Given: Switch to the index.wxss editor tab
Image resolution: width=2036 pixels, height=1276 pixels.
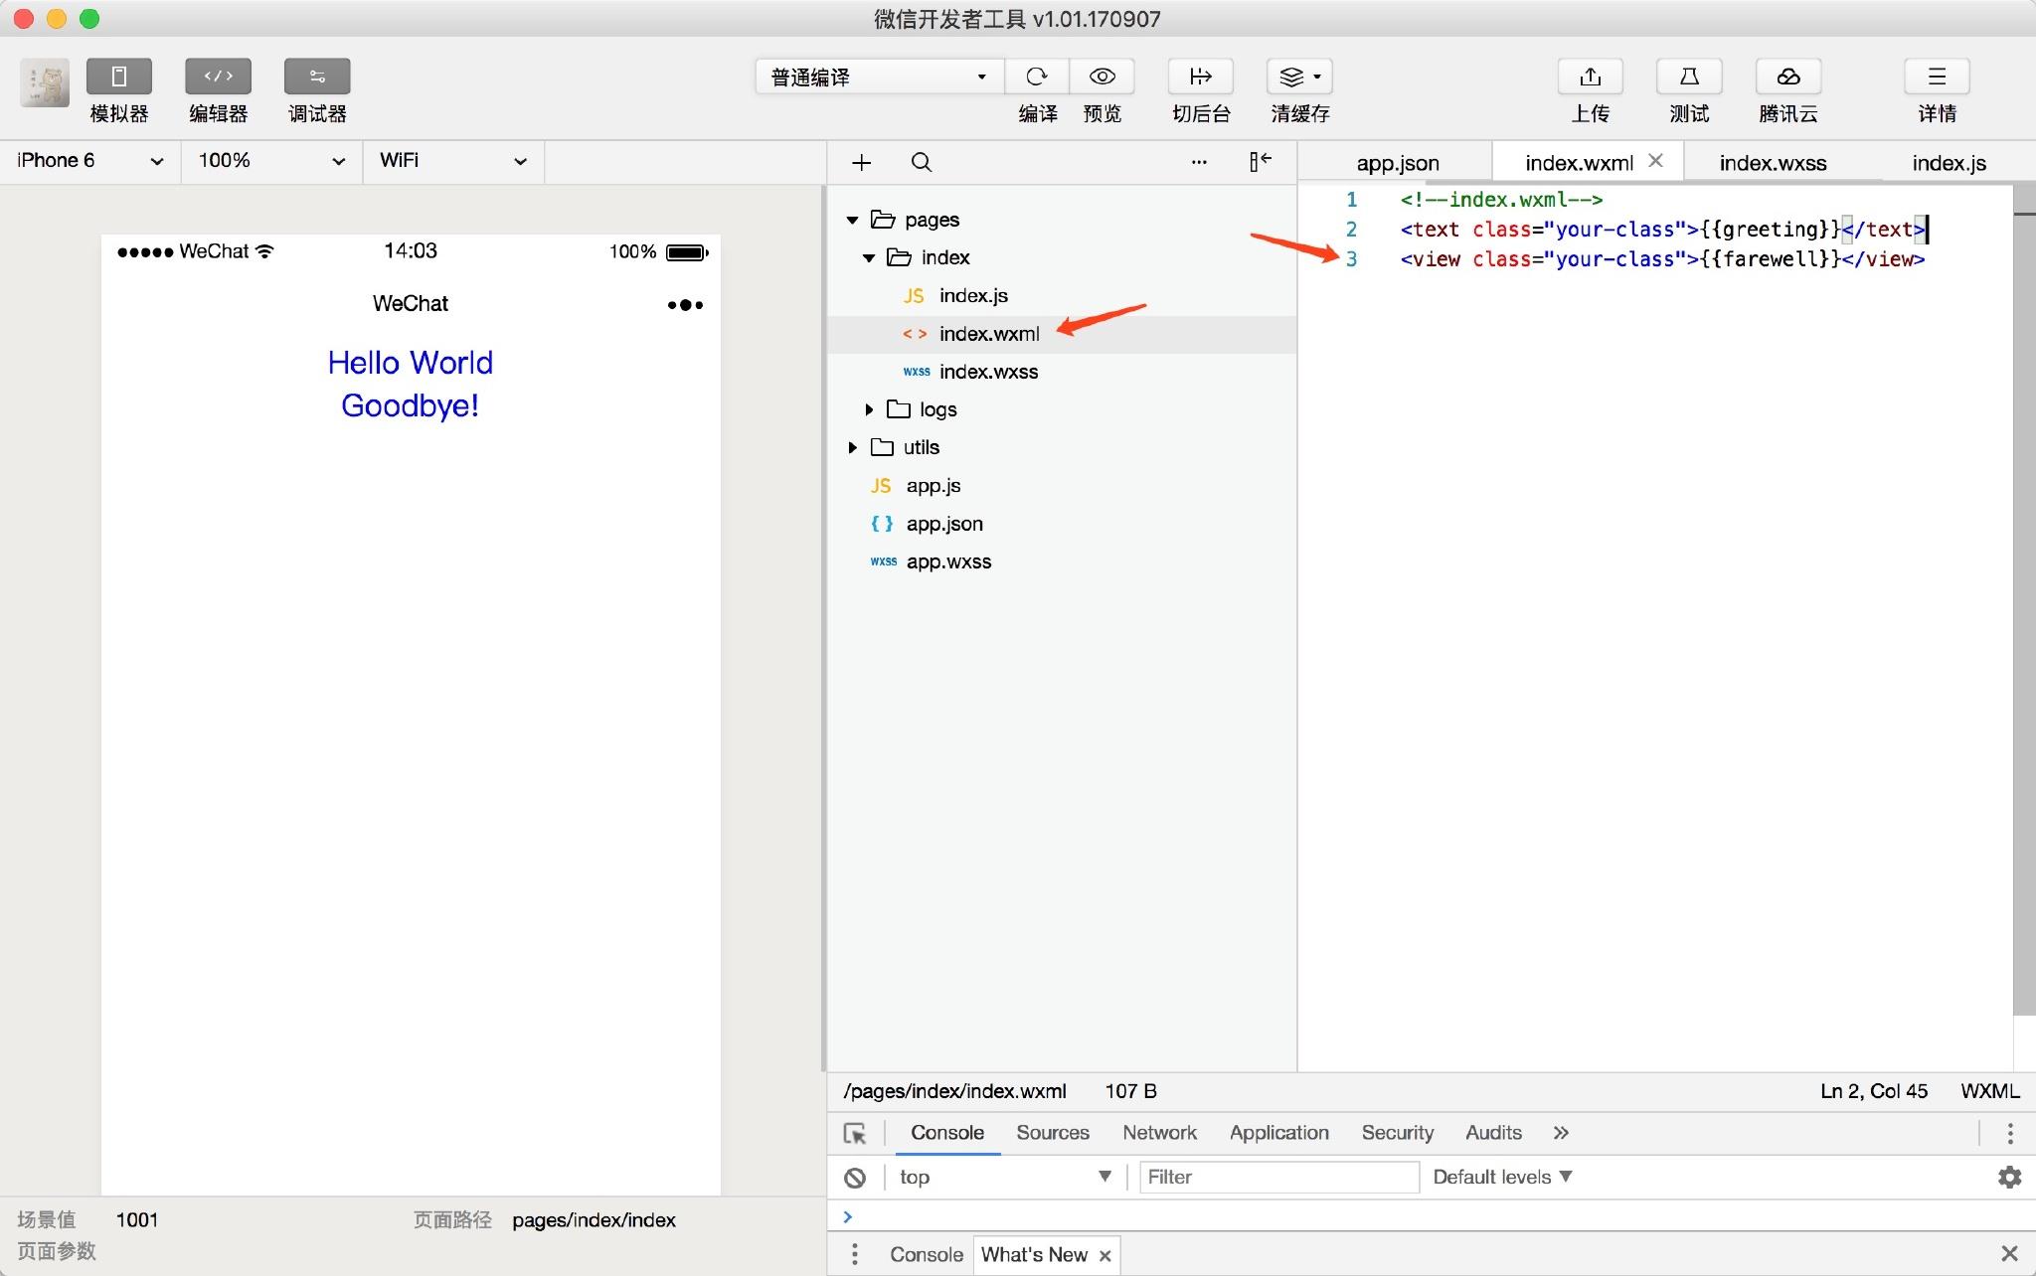Looking at the screenshot, I should tap(1773, 163).
